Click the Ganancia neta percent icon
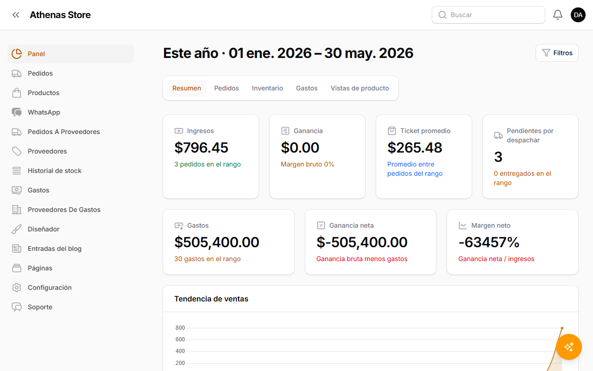The height and width of the screenshot is (371, 593). click(321, 225)
